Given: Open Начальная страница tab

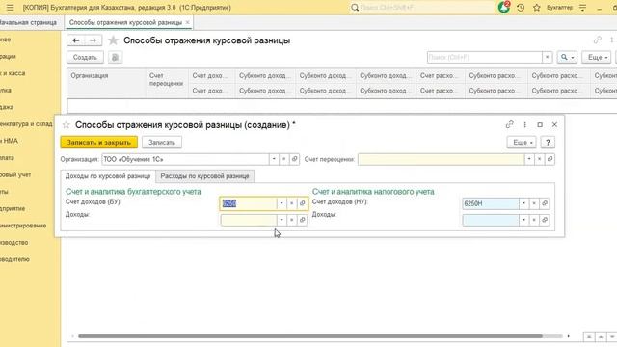Looking at the screenshot, I should [28, 22].
